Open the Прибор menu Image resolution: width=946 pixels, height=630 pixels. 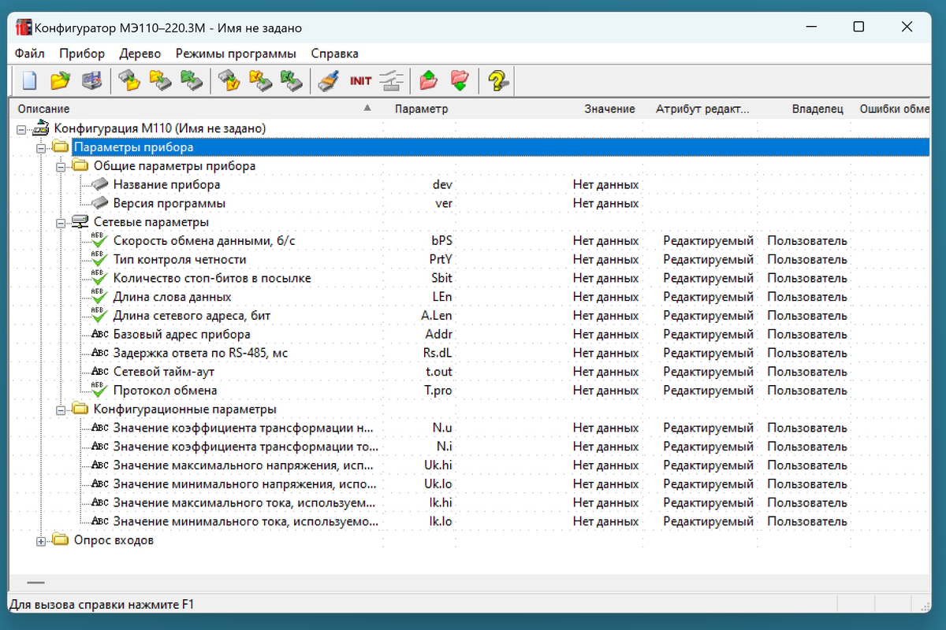pos(82,54)
